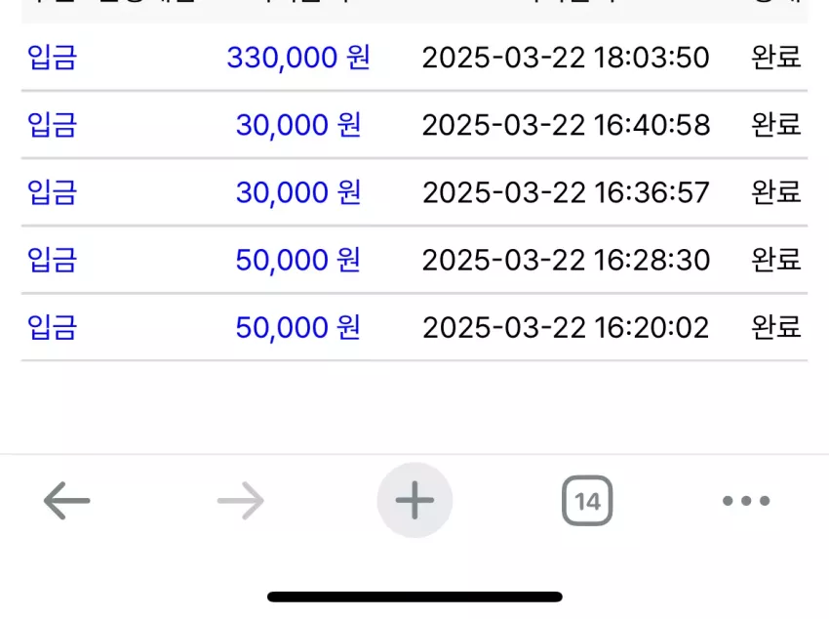Click 완료 status in the 18:03:50 row
Screen dimensions: 829x619
pos(776,58)
